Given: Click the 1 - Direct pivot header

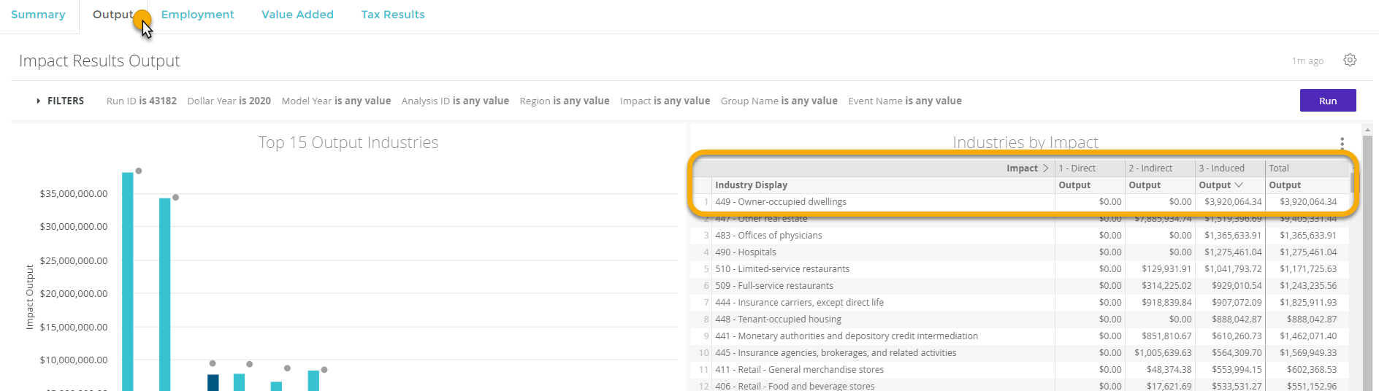Looking at the screenshot, I should tap(1077, 169).
